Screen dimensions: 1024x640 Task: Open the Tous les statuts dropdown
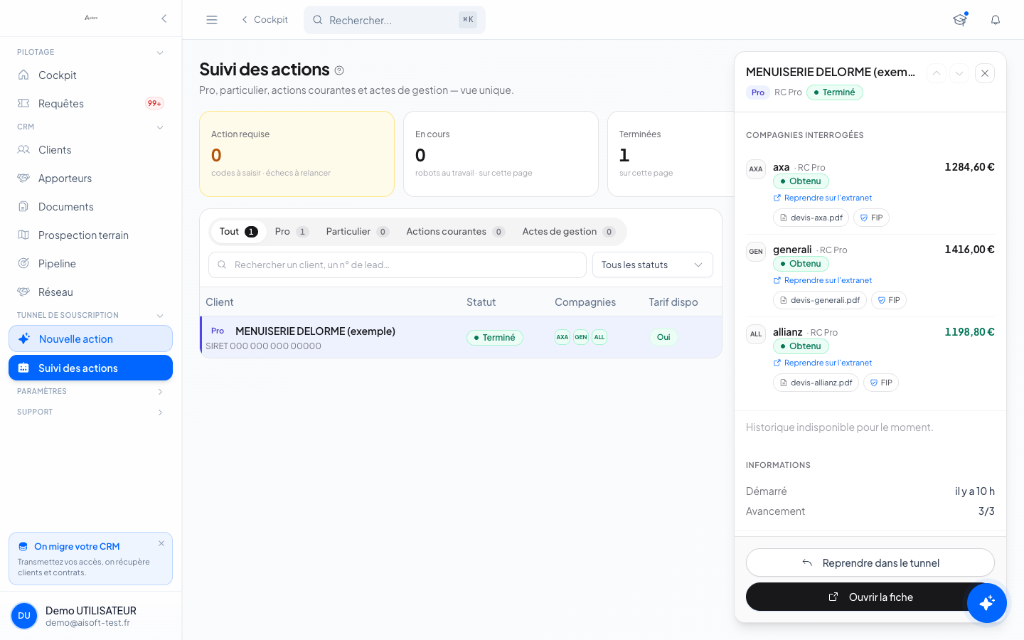[653, 265]
